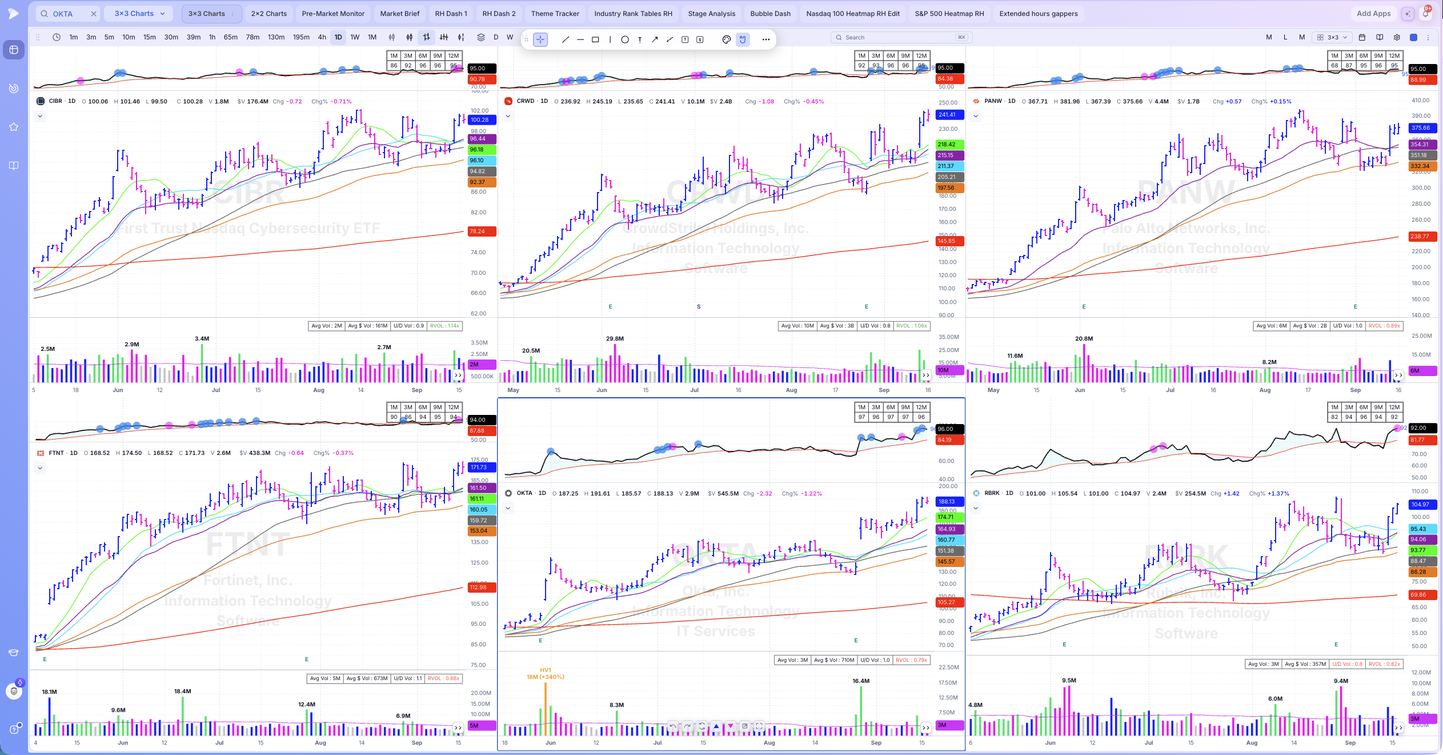Switch timeframe to 15m

(150, 37)
